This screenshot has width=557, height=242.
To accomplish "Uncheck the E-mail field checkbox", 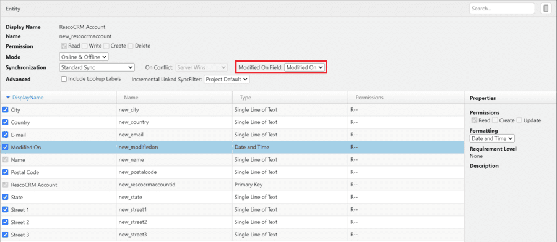I will coord(6,135).
